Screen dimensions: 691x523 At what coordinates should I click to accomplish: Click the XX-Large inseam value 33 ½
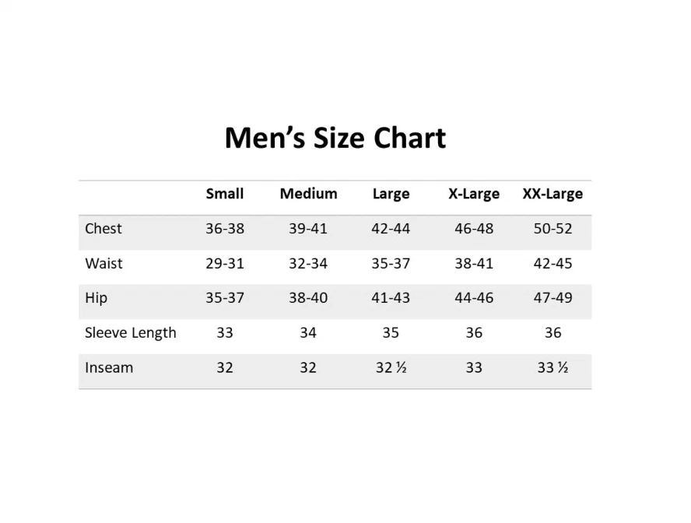coord(552,367)
